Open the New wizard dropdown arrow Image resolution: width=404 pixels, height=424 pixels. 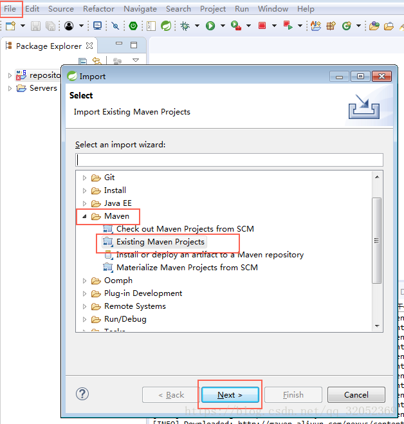[x=23, y=26]
